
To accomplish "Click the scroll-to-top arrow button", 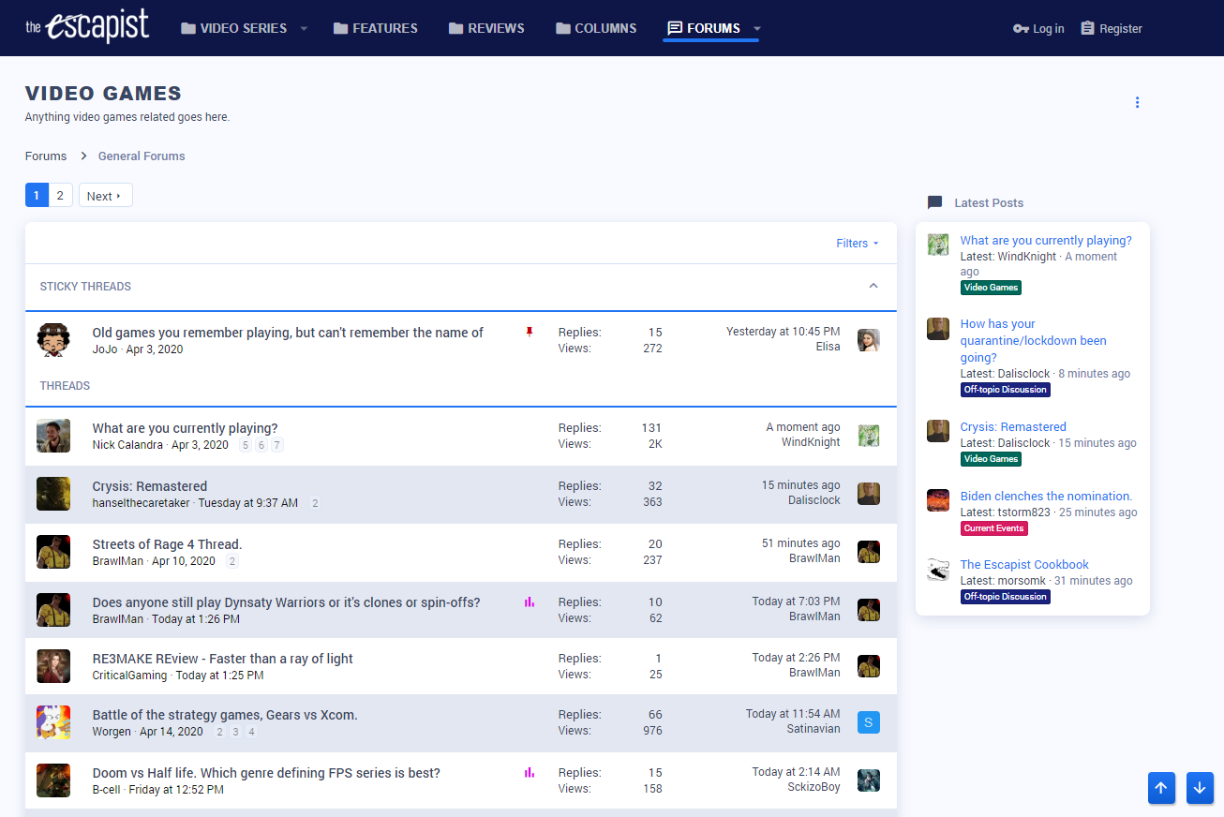I will [1161, 788].
